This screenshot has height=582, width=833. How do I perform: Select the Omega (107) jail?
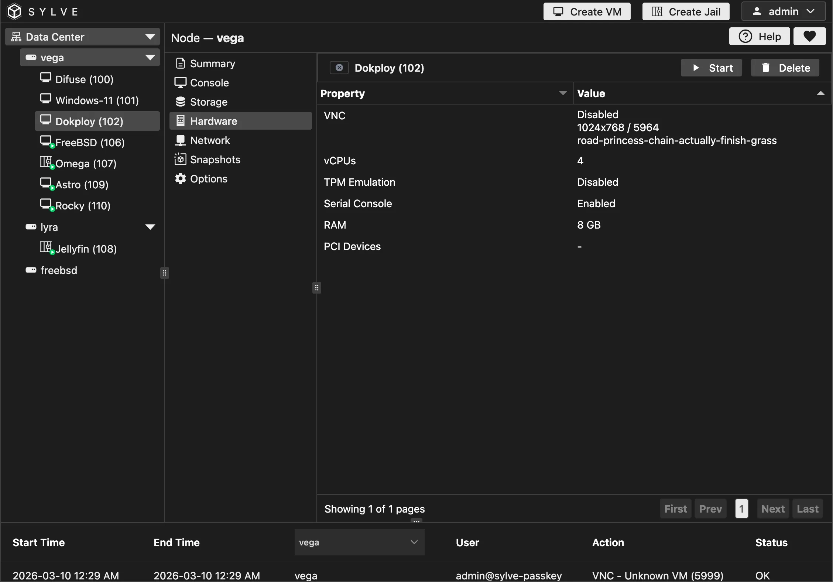pyautogui.click(x=86, y=164)
